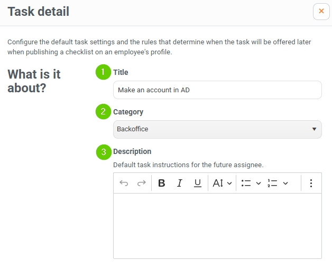Toggle italic formatting in description editor
The height and width of the screenshot is (270, 332).
(x=180, y=183)
